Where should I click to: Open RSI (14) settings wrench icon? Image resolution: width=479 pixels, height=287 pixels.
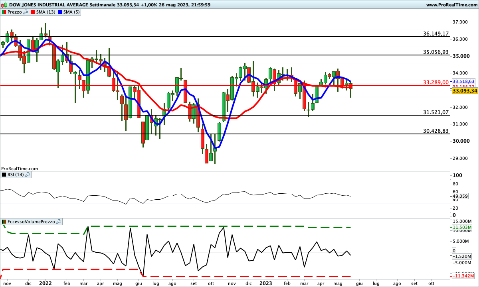pyautogui.click(x=28, y=175)
